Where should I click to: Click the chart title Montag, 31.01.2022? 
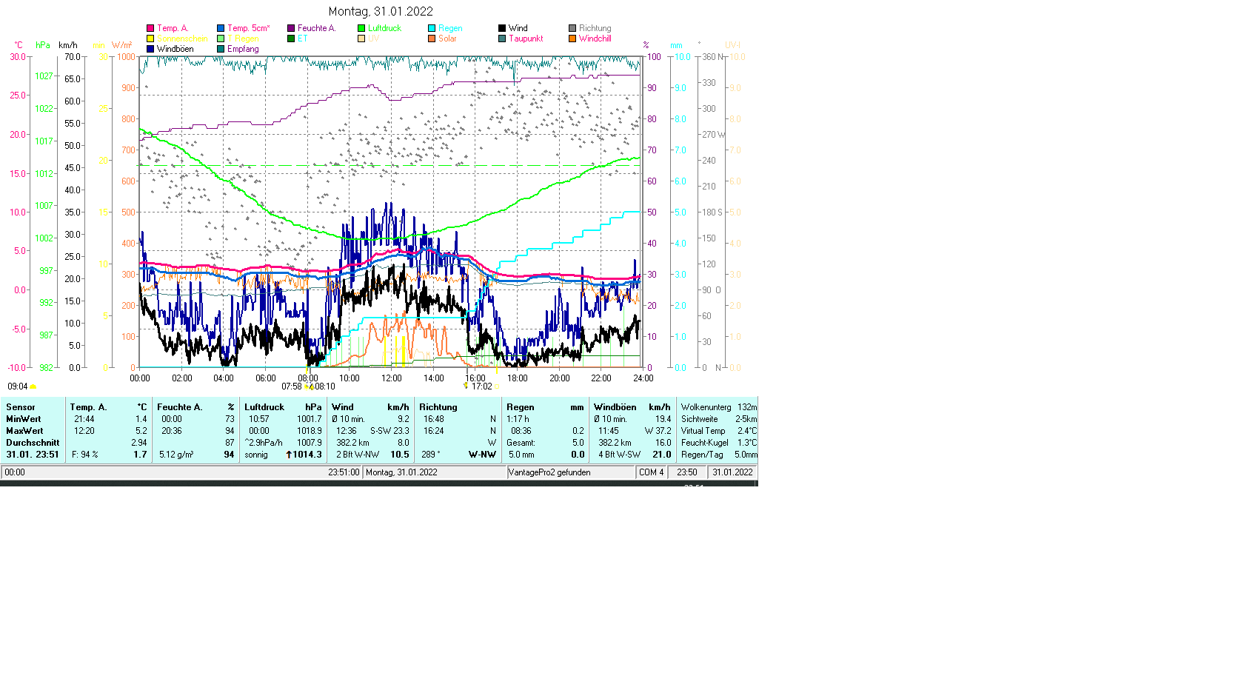pos(381,11)
